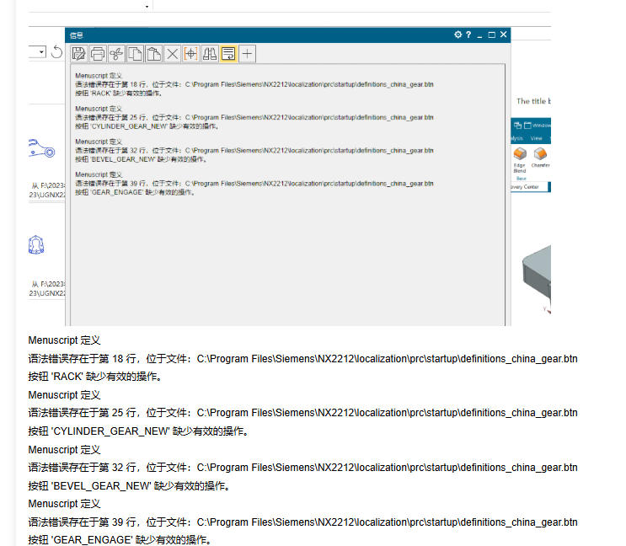
Task: Click the blue helmet-shaped part thumbnail
Action: pyautogui.click(x=36, y=244)
